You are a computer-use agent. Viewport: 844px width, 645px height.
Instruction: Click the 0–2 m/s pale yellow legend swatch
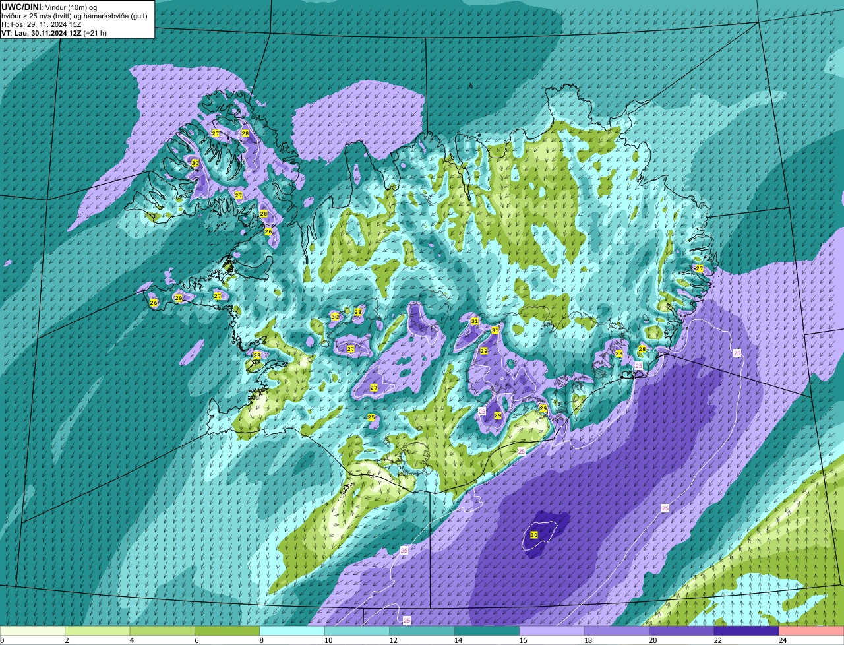point(33,630)
